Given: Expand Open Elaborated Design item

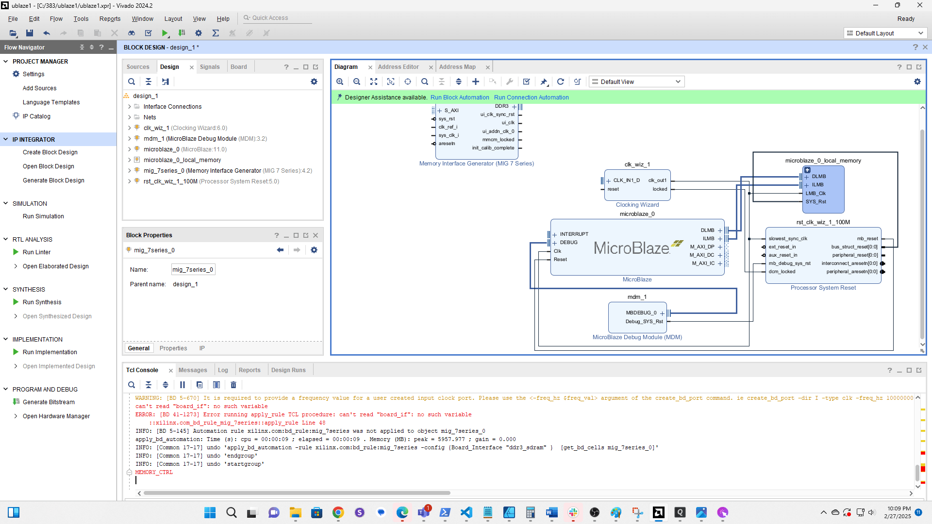Looking at the screenshot, I should click(x=16, y=266).
